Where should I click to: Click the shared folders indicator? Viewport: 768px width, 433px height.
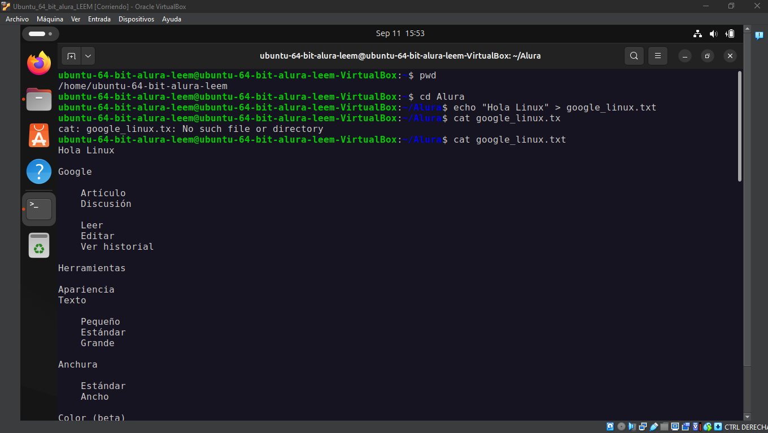[665, 427]
